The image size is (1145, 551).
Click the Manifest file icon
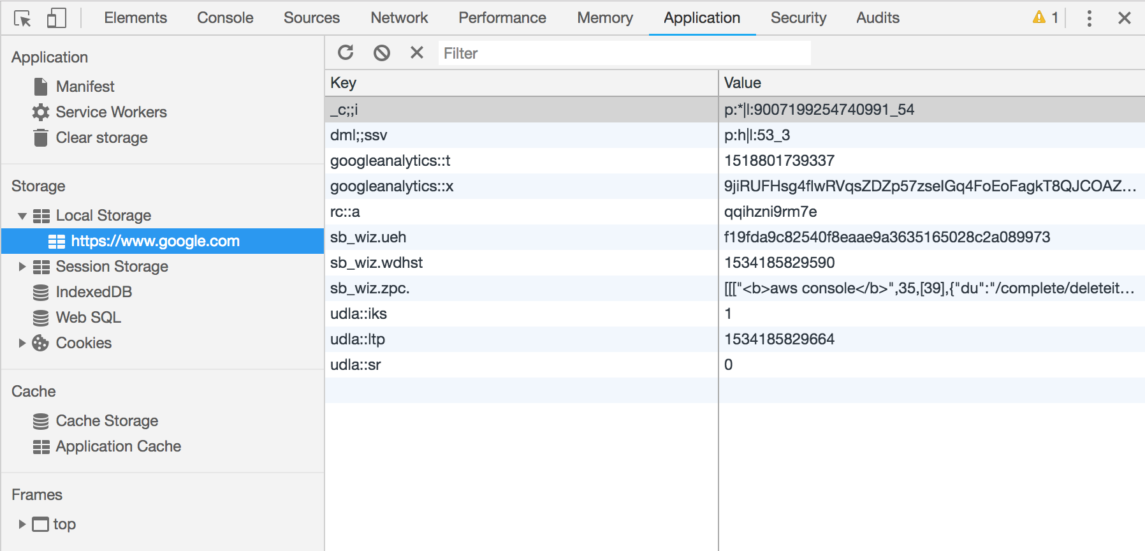coord(41,86)
